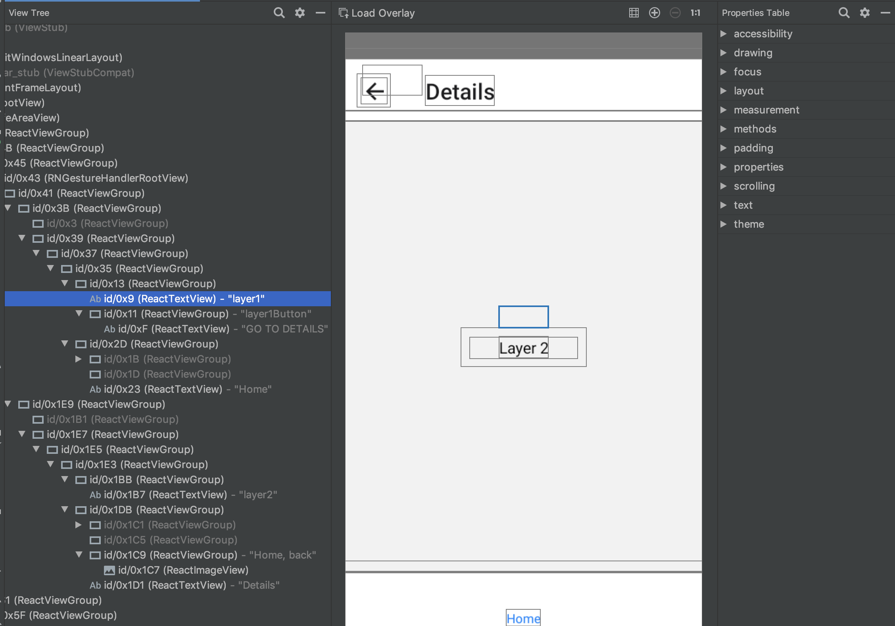
Task: Open search in Properties Table
Action: point(844,12)
